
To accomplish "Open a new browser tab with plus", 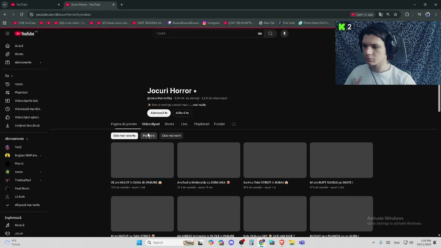I will pos(122,4).
